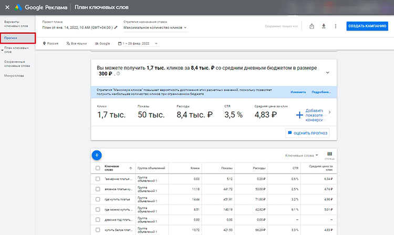Toggle the select-all checkbox in table header
Viewport: 394px width, 235px height.
click(x=98, y=168)
